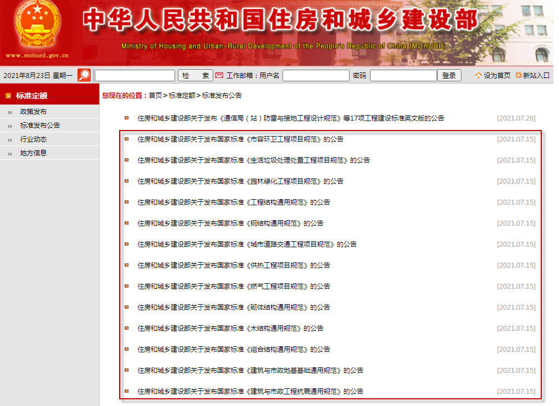Click the red magnifier search icon
The image size is (559, 406).
[84, 74]
